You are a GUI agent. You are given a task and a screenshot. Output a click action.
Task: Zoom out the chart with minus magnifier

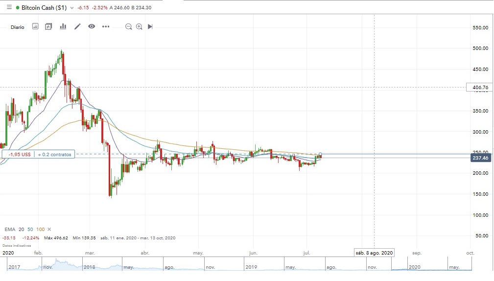click(129, 27)
